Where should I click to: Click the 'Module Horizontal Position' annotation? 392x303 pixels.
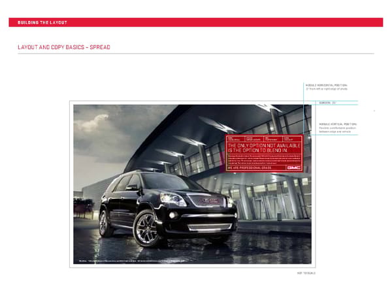click(x=326, y=86)
